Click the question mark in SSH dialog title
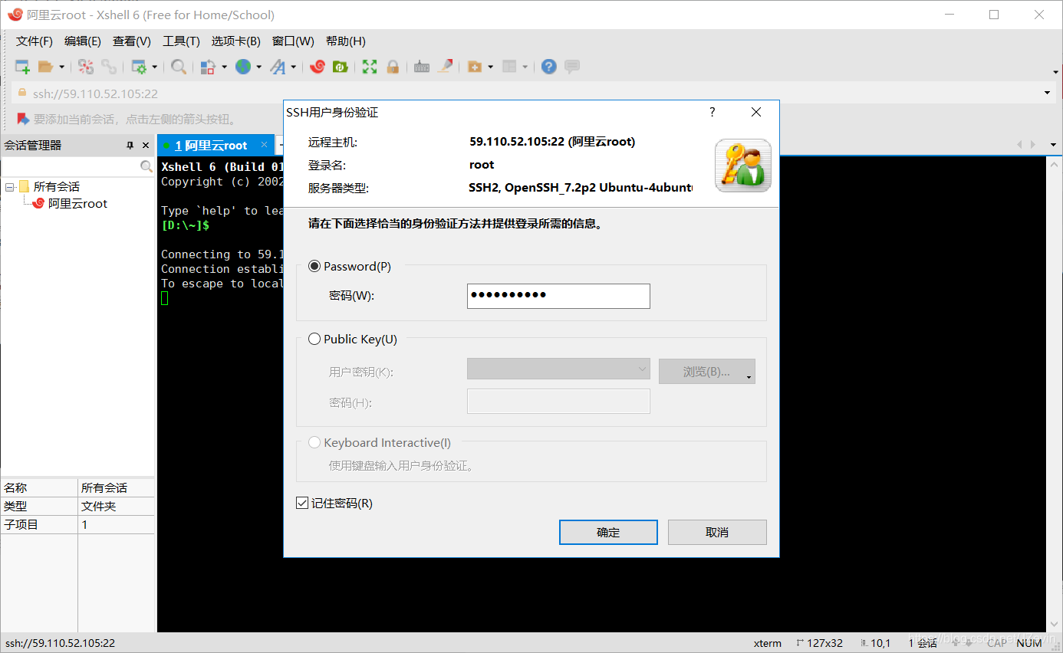The width and height of the screenshot is (1063, 653). click(x=713, y=112)
